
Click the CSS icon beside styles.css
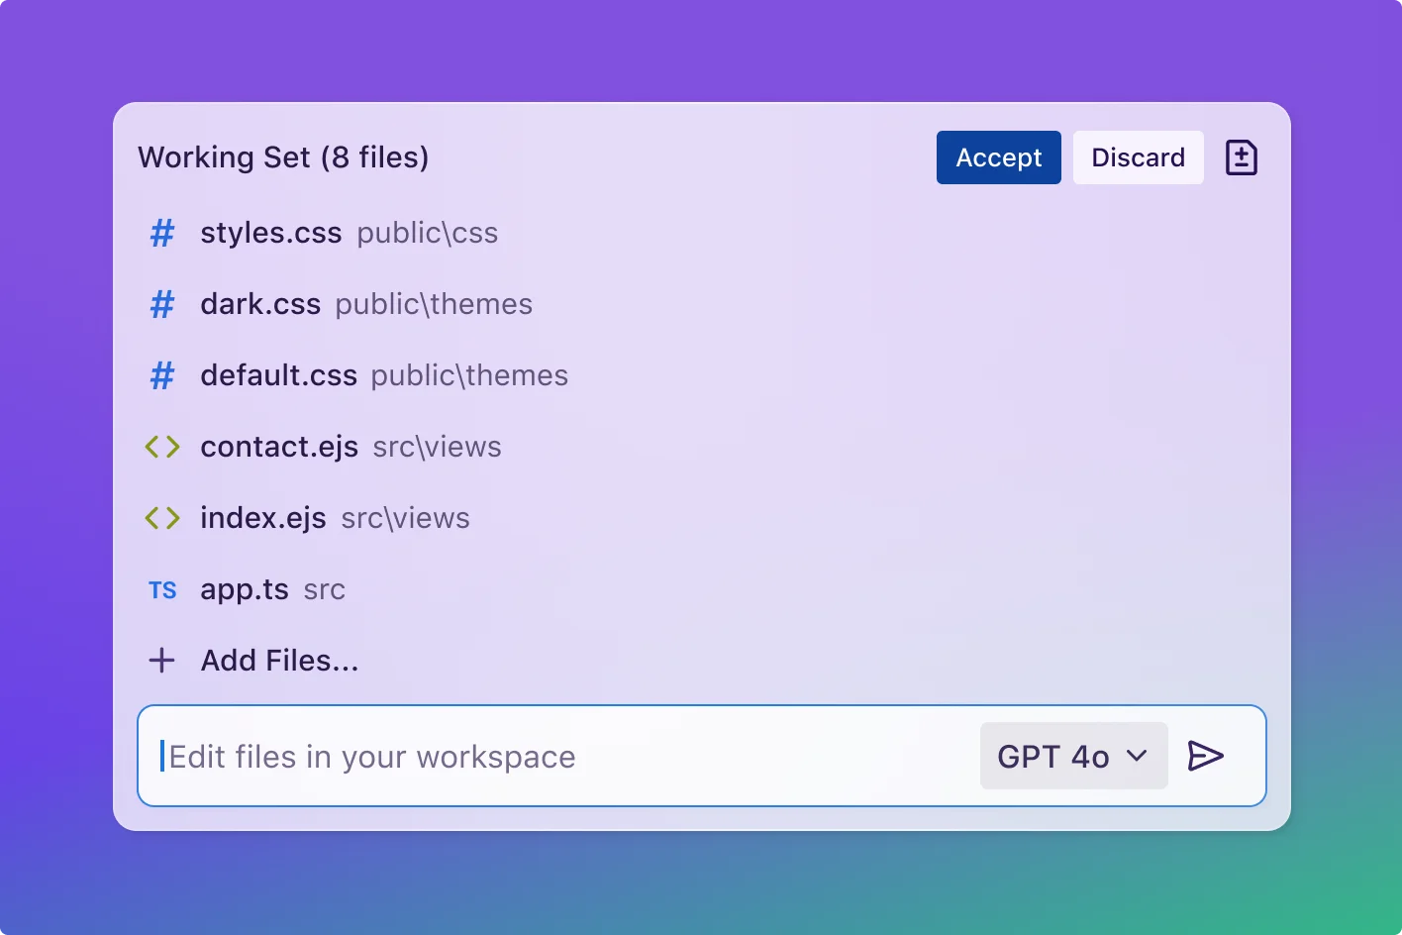point(161,233)
